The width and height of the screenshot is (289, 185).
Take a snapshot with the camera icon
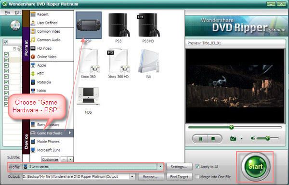(x=233, y=139)
